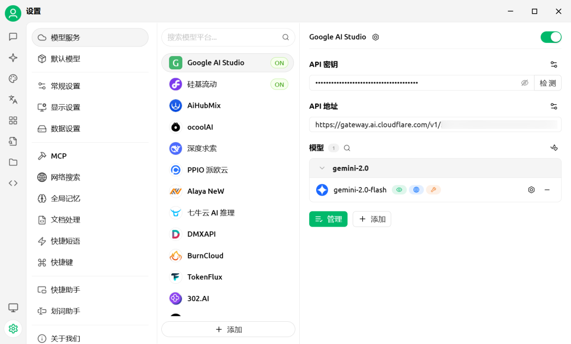Select 七牛云 AI 推理 provider
The height and width of the screenshot is (344, 571).
(227, 212)
